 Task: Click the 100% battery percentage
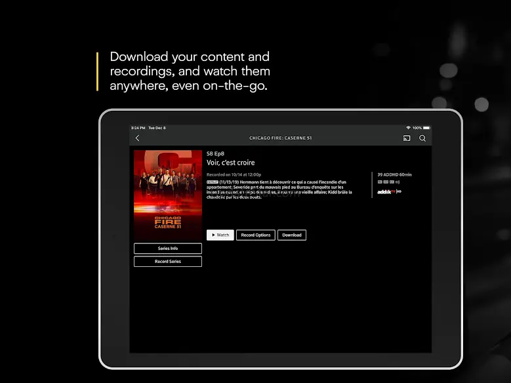[417, 128]
